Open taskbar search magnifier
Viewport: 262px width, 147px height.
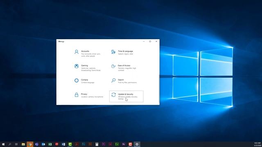pyautogui.click(x=10, y=144)
